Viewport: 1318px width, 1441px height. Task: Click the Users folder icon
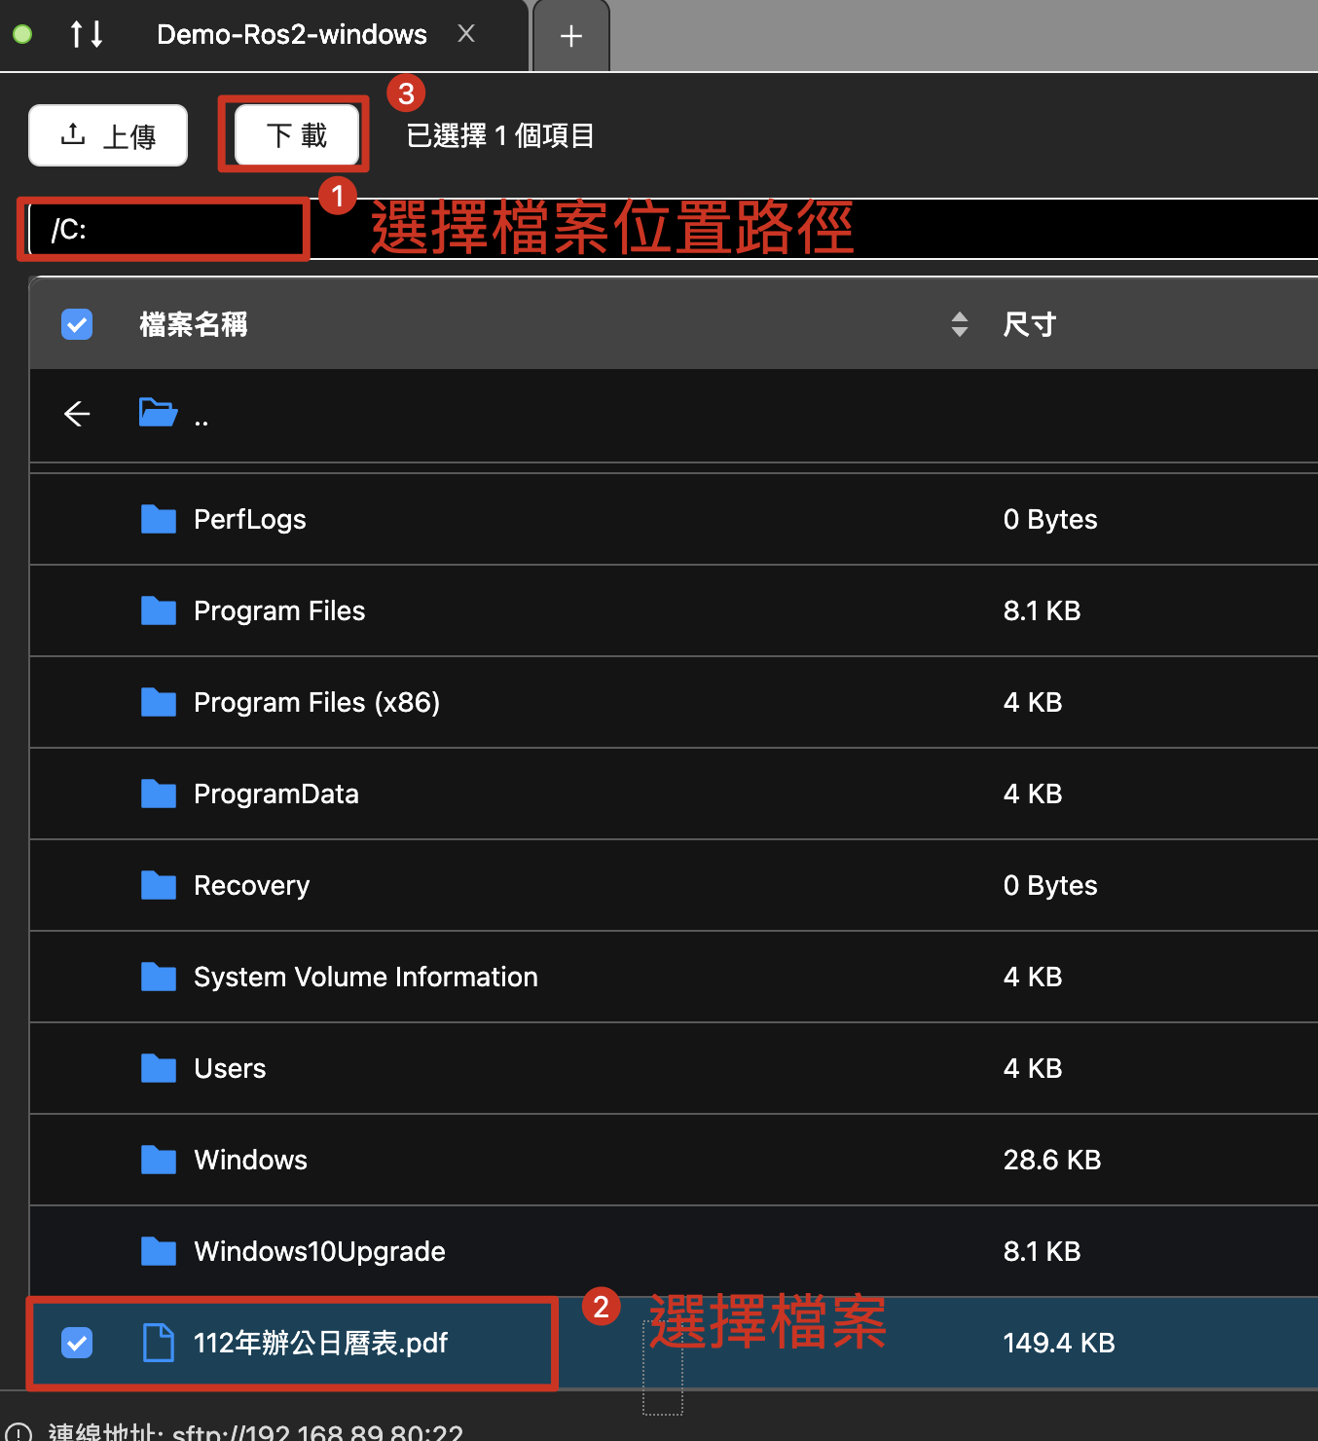click(158, 1068)
